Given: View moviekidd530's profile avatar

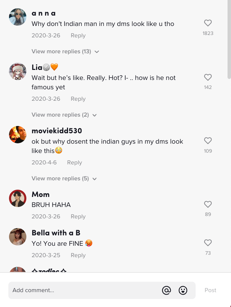Looking at the screenshot, I should tap(18, 135).
